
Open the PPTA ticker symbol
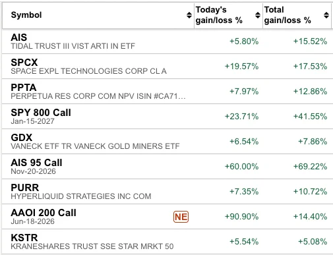click(24, 88)
